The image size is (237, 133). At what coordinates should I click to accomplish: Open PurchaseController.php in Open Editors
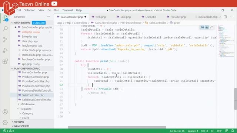tap(32, 59)
